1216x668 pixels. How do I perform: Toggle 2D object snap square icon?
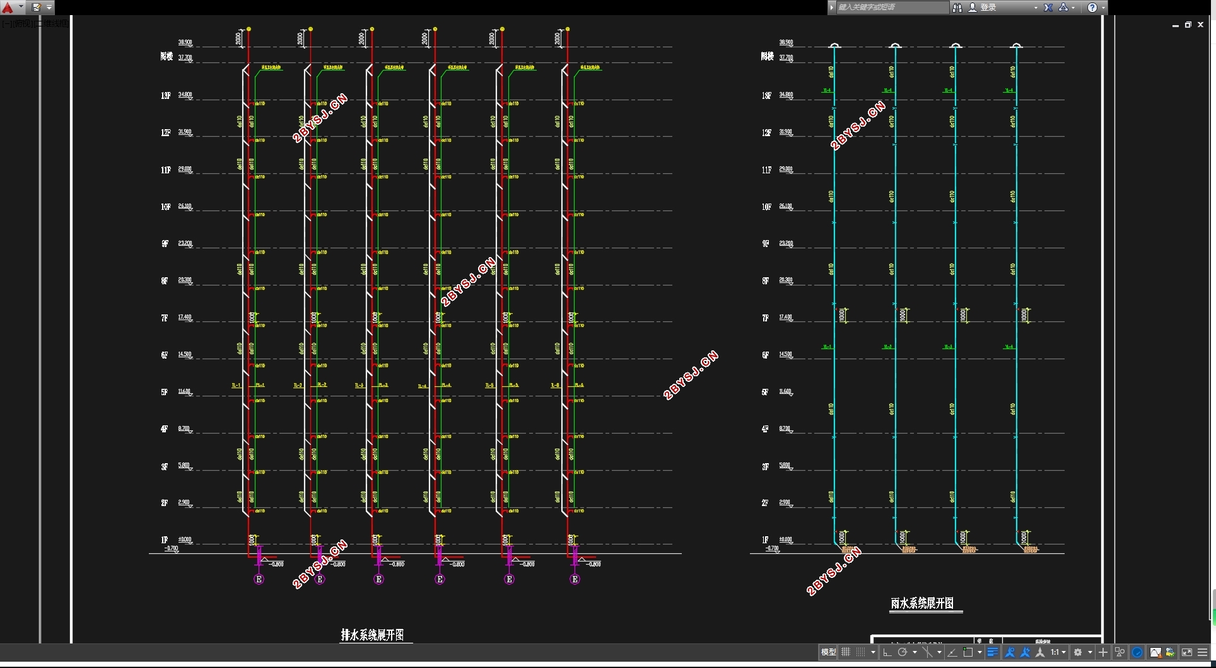tap(968, 652)
